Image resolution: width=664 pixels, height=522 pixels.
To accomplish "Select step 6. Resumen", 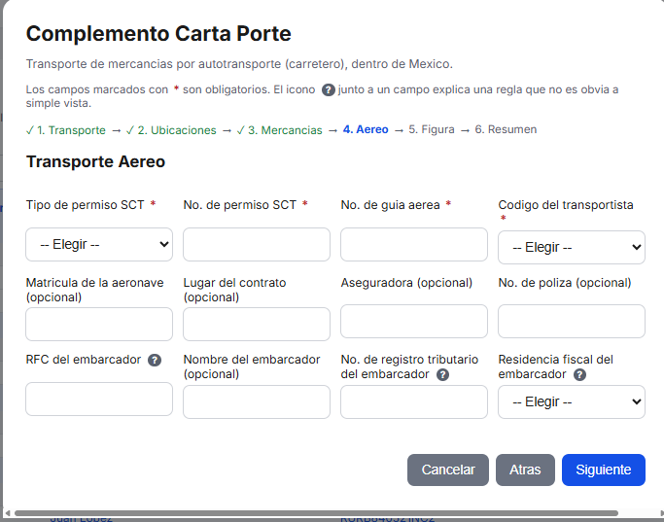I will pos(506,129).
